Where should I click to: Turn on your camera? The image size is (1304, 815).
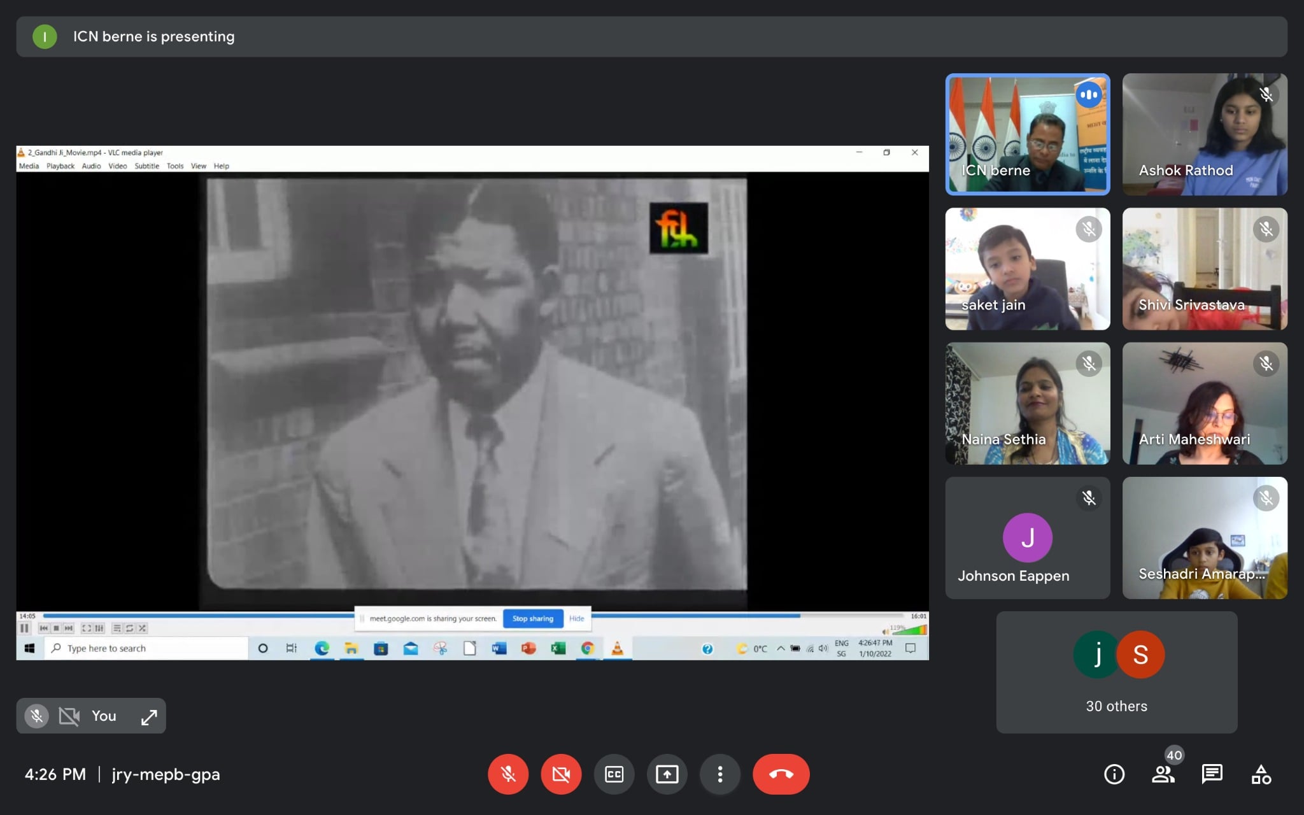tap(561, 774)
